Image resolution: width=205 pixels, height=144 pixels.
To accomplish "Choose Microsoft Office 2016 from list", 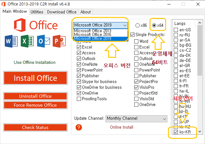I will click(x=100, y=34).
